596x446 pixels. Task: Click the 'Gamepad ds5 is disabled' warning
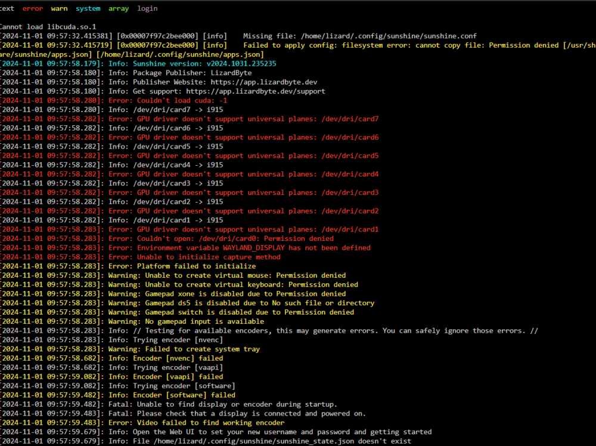click(187, 303)
